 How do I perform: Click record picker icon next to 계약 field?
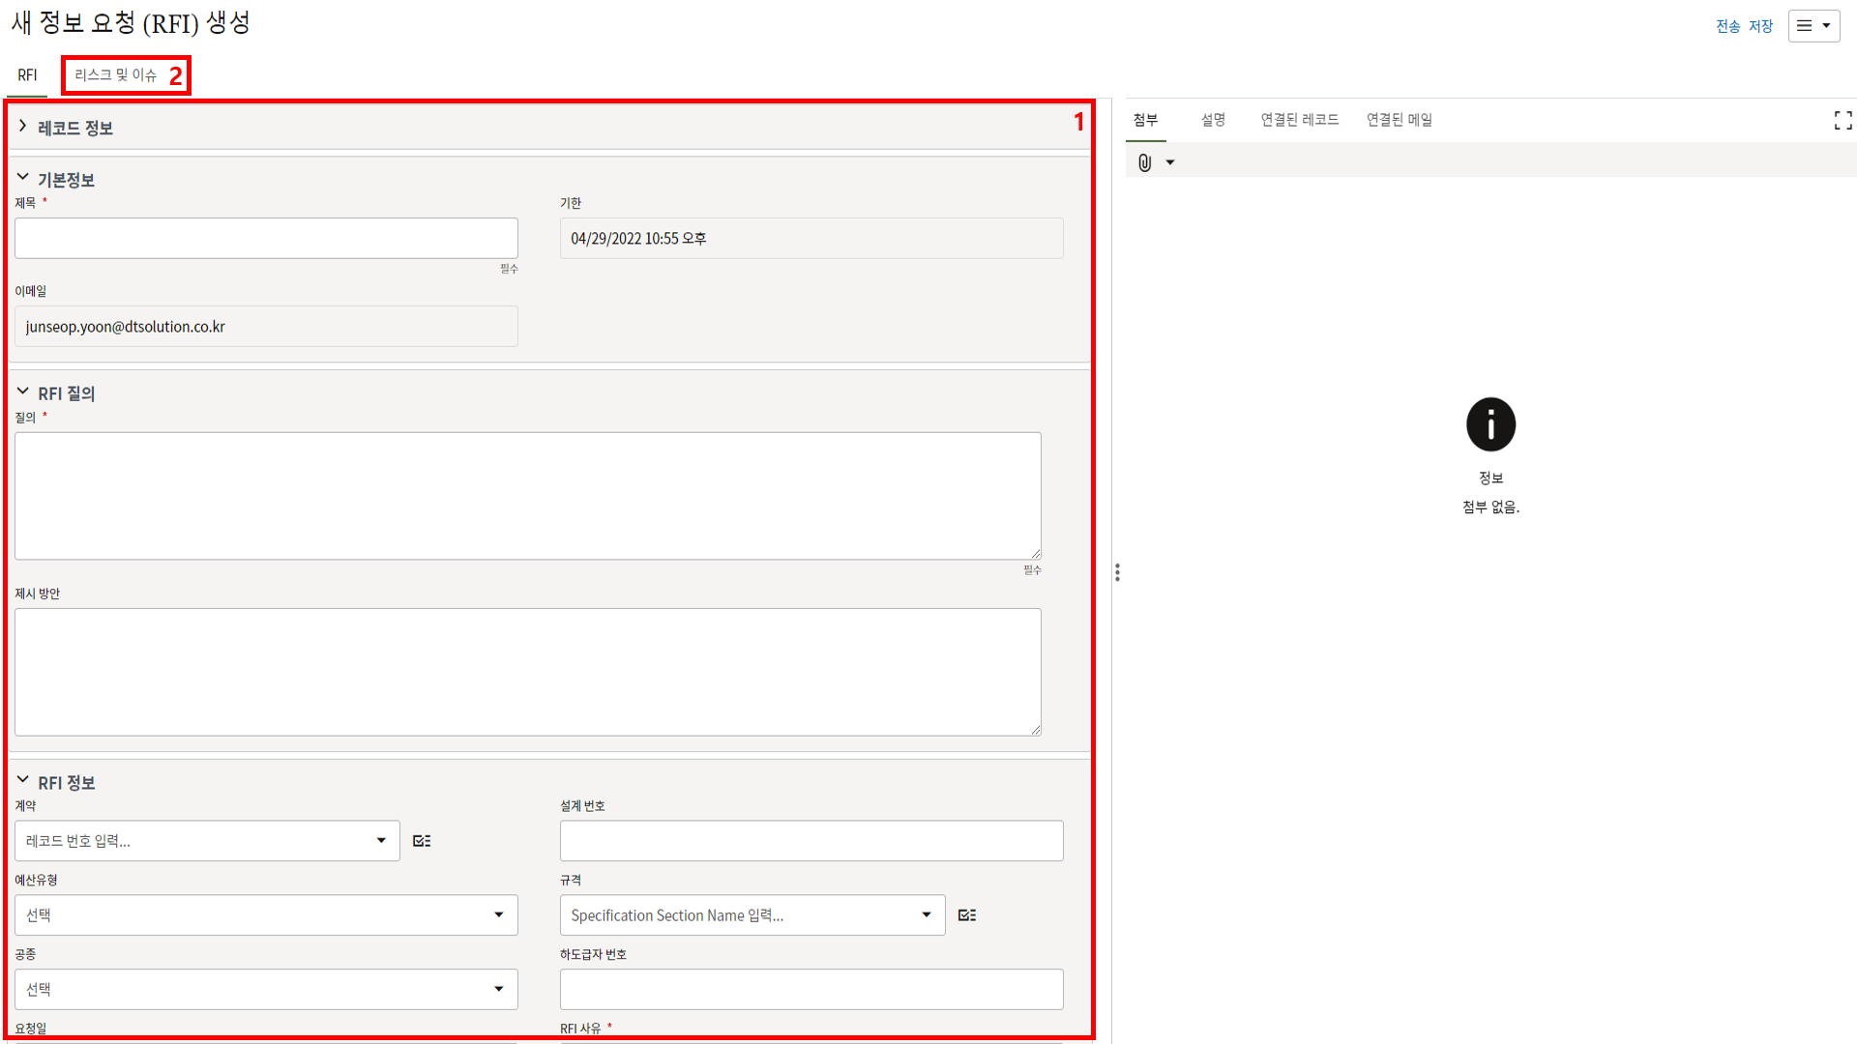(422, 841)
